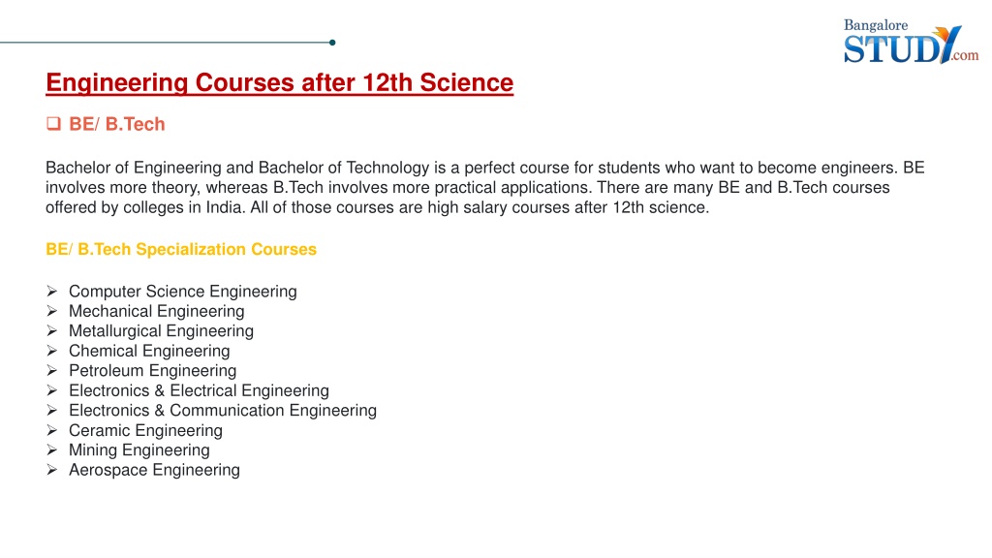Click the introductory paragraph about Bachelor of Engineering
The height and width of the screenshot is (558, 992).
click(484, 187)
